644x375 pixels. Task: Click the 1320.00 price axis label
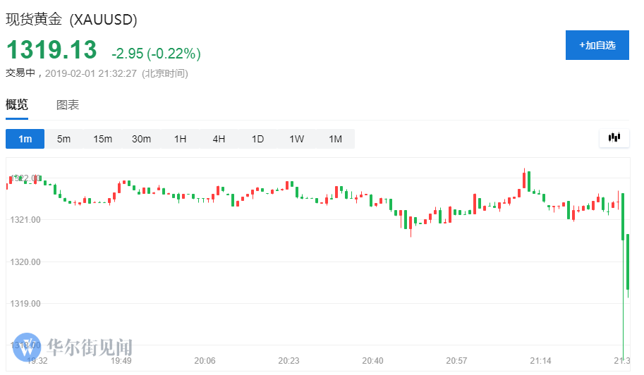[x=25, y=262]
